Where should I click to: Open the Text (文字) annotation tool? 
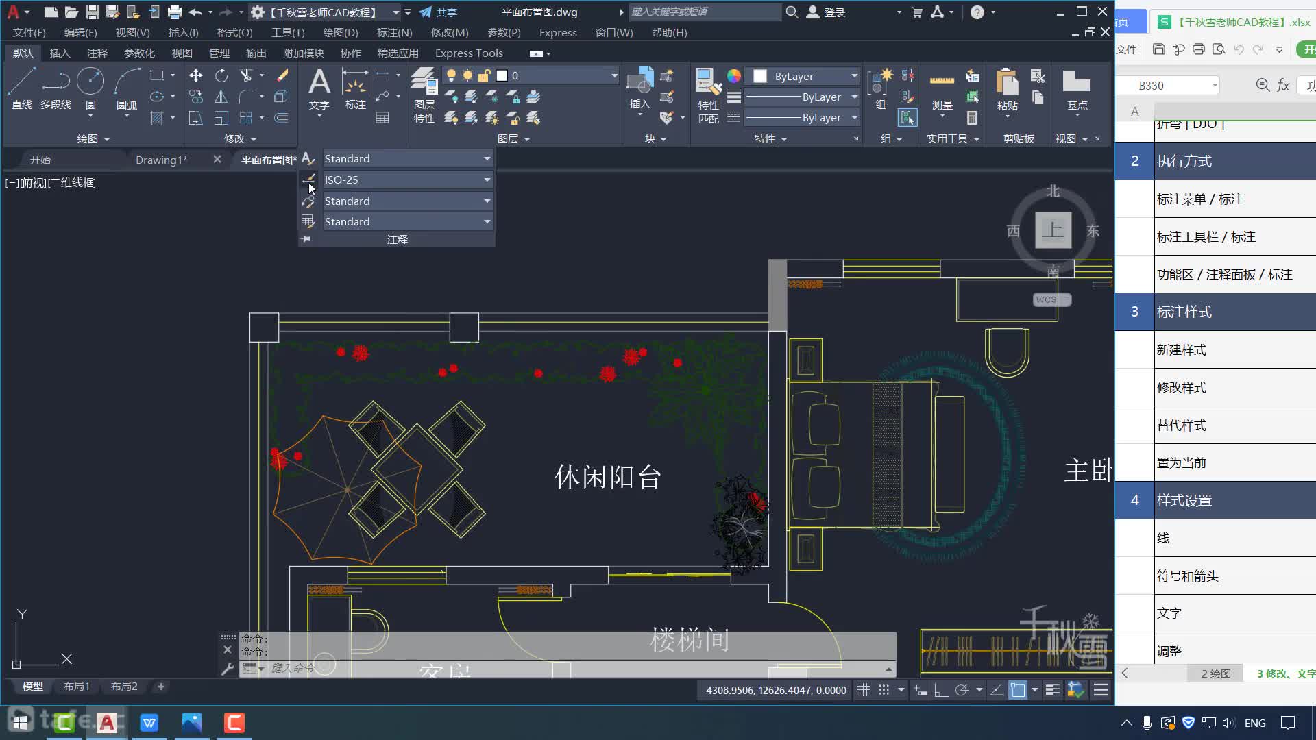[319, 89]
